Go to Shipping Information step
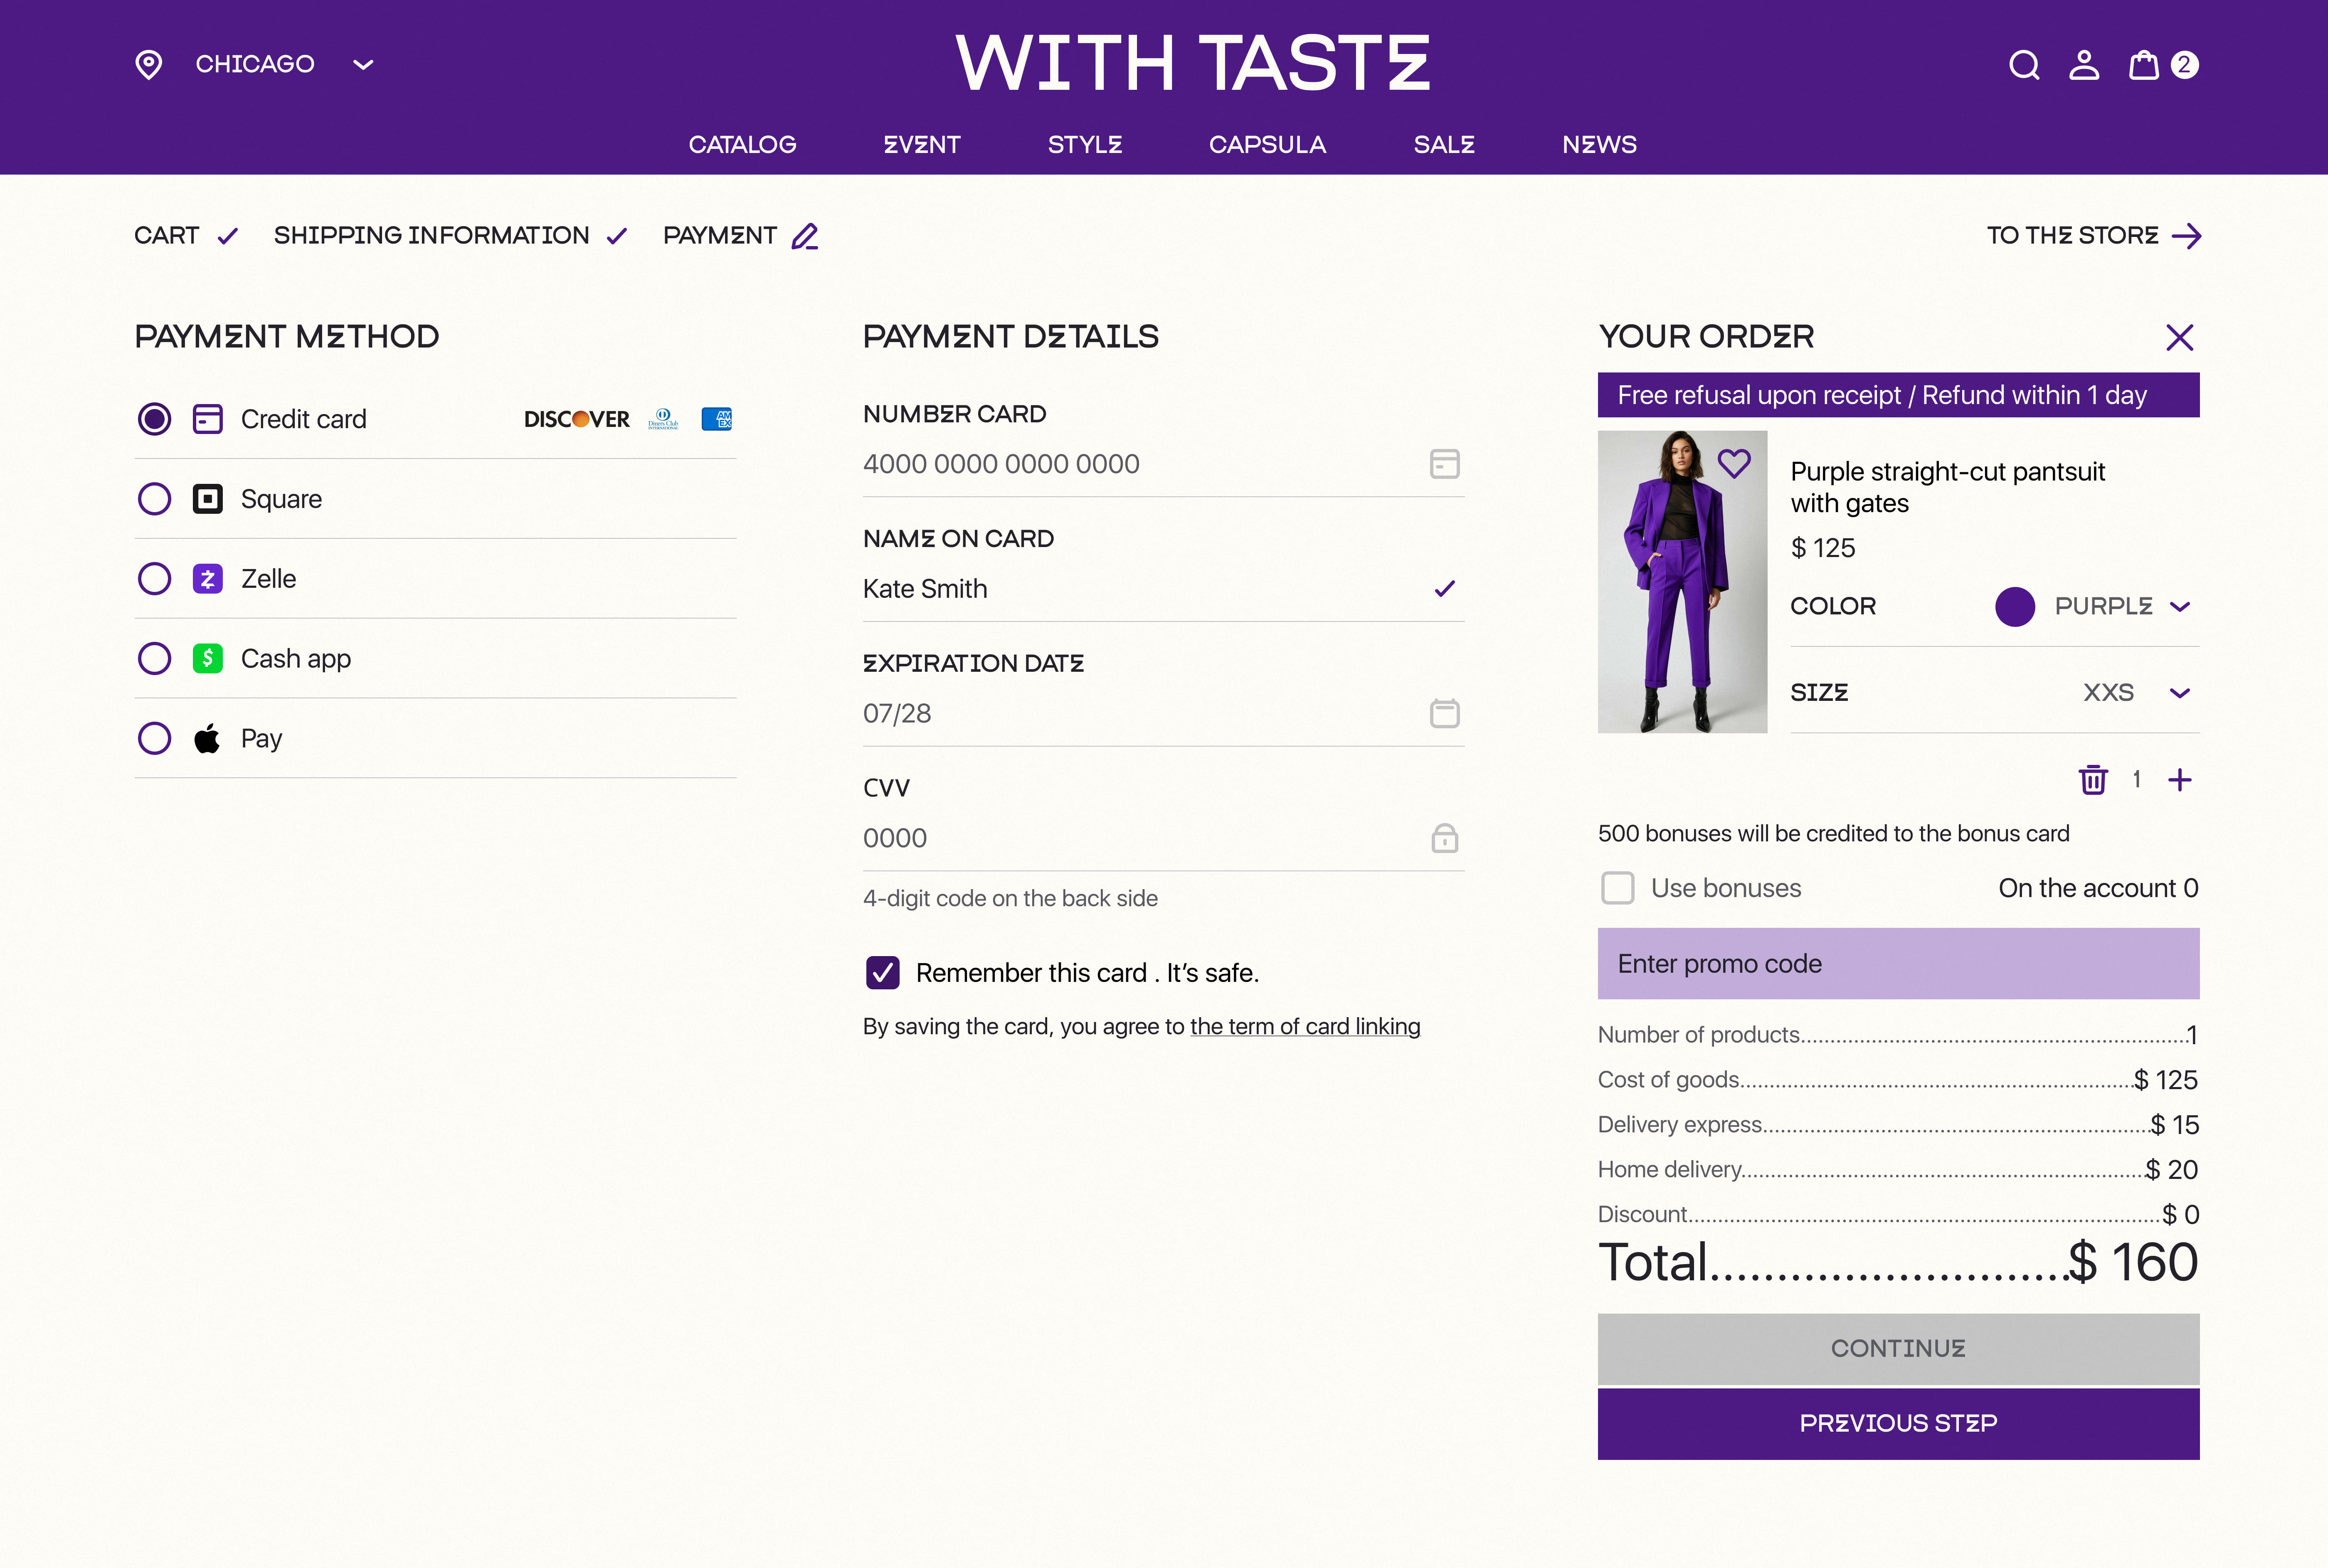2328x1568 pixels. point(432,236)
